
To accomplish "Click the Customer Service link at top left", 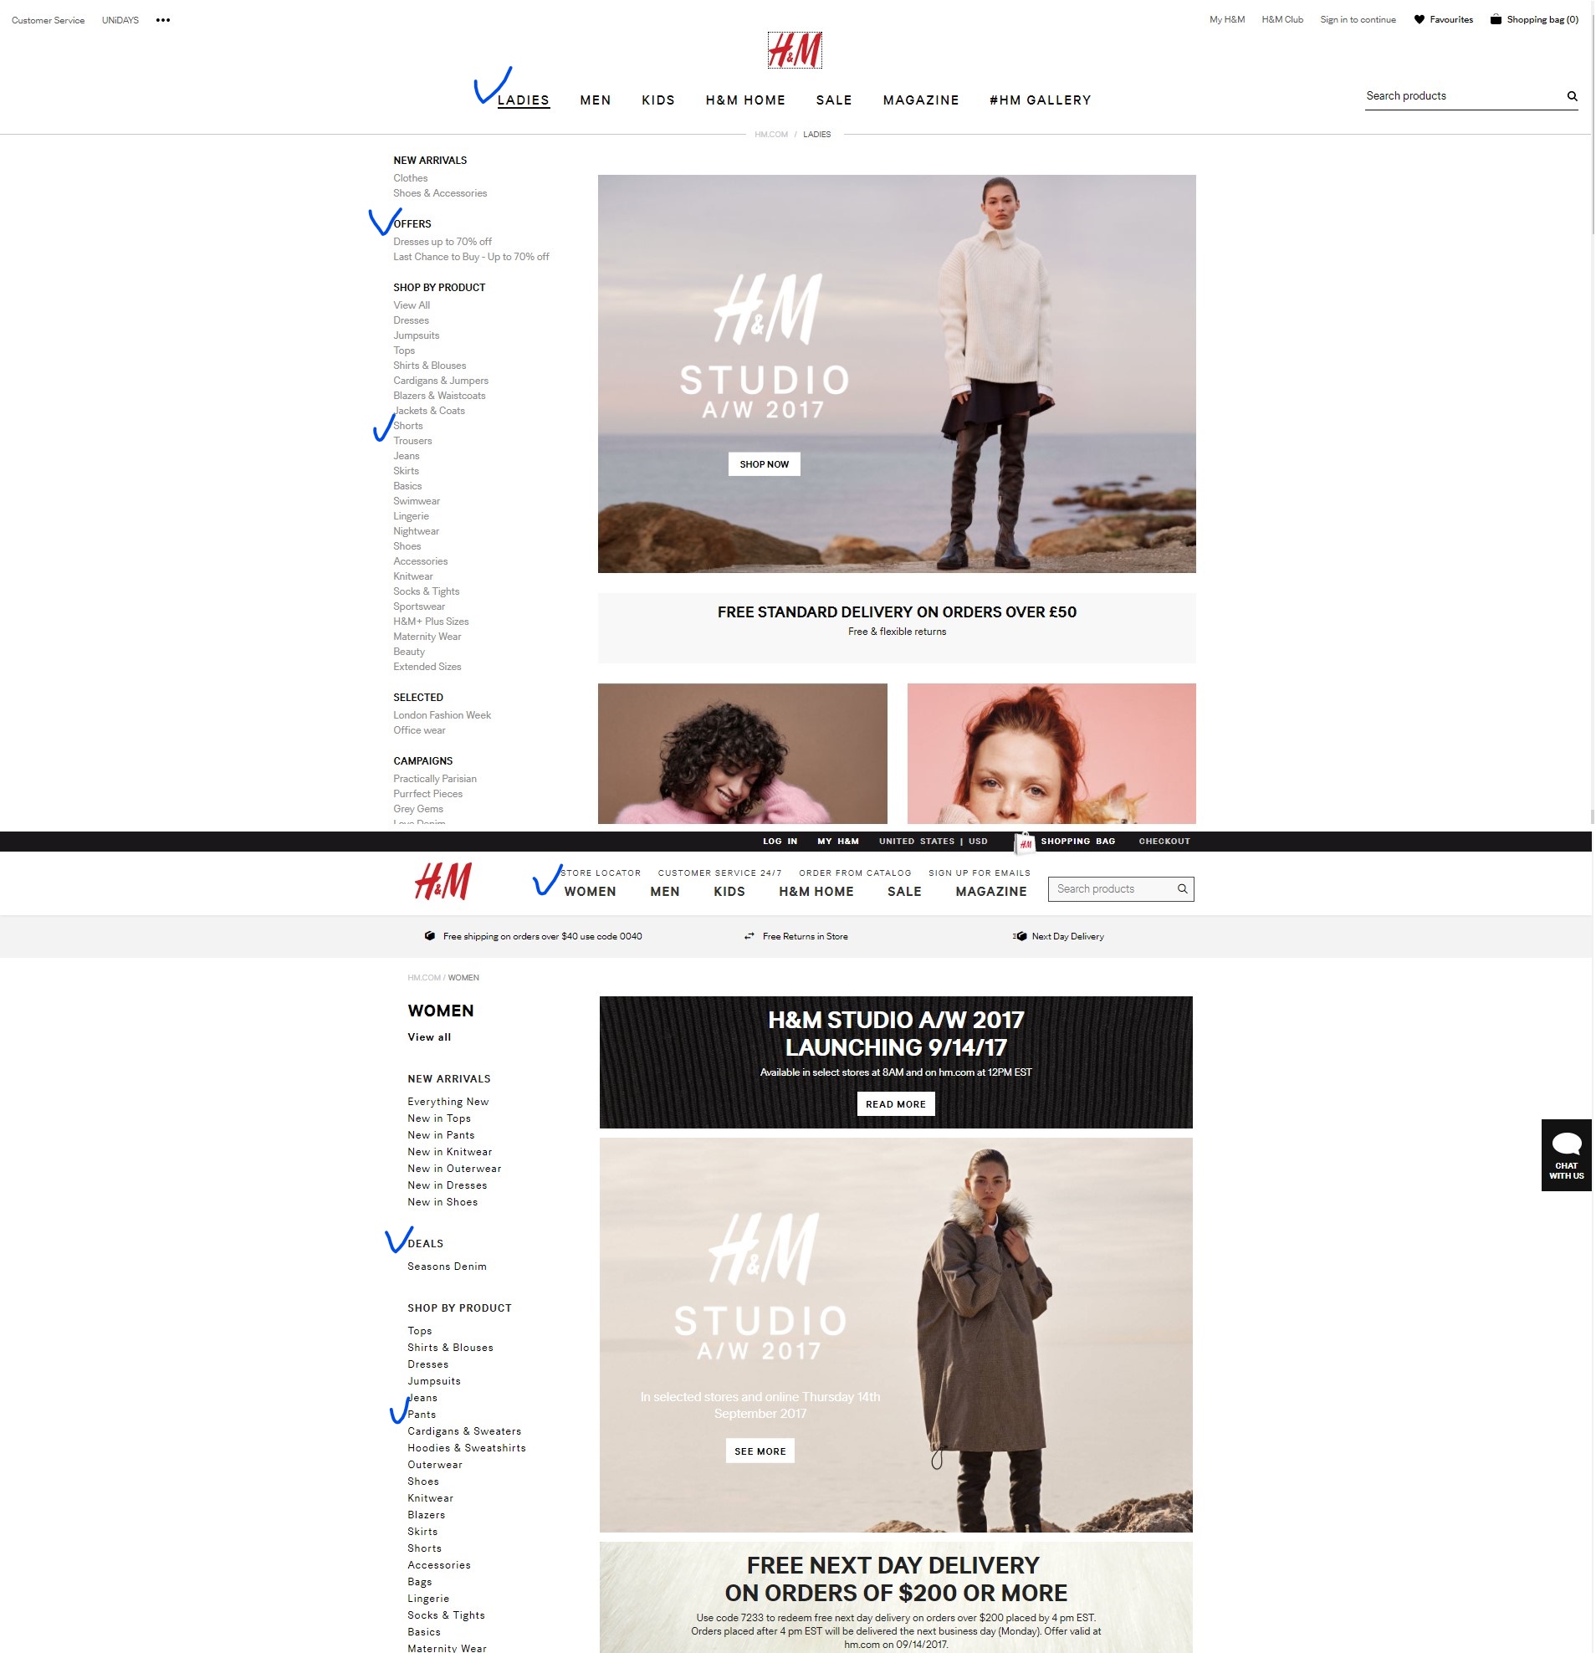I will [48, 20].
